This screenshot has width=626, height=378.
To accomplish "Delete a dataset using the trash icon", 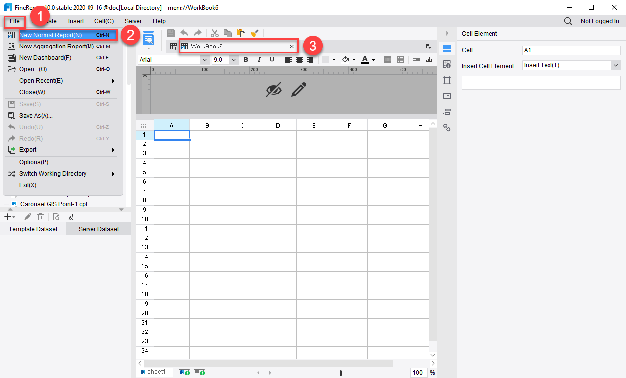I will [x=41, y=217].
